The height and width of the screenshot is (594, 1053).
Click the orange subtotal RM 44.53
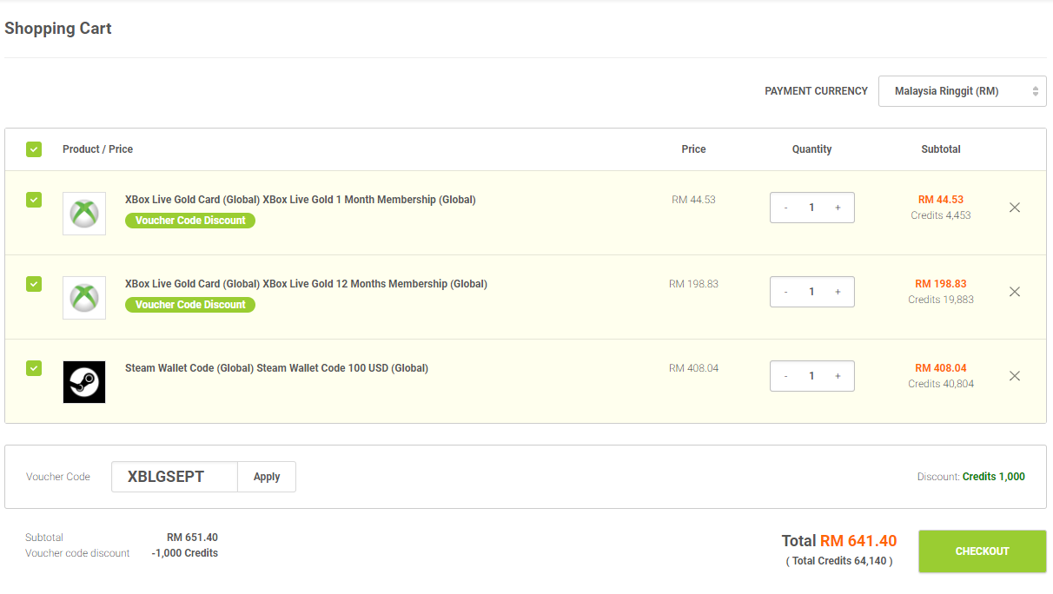(941, 200)
